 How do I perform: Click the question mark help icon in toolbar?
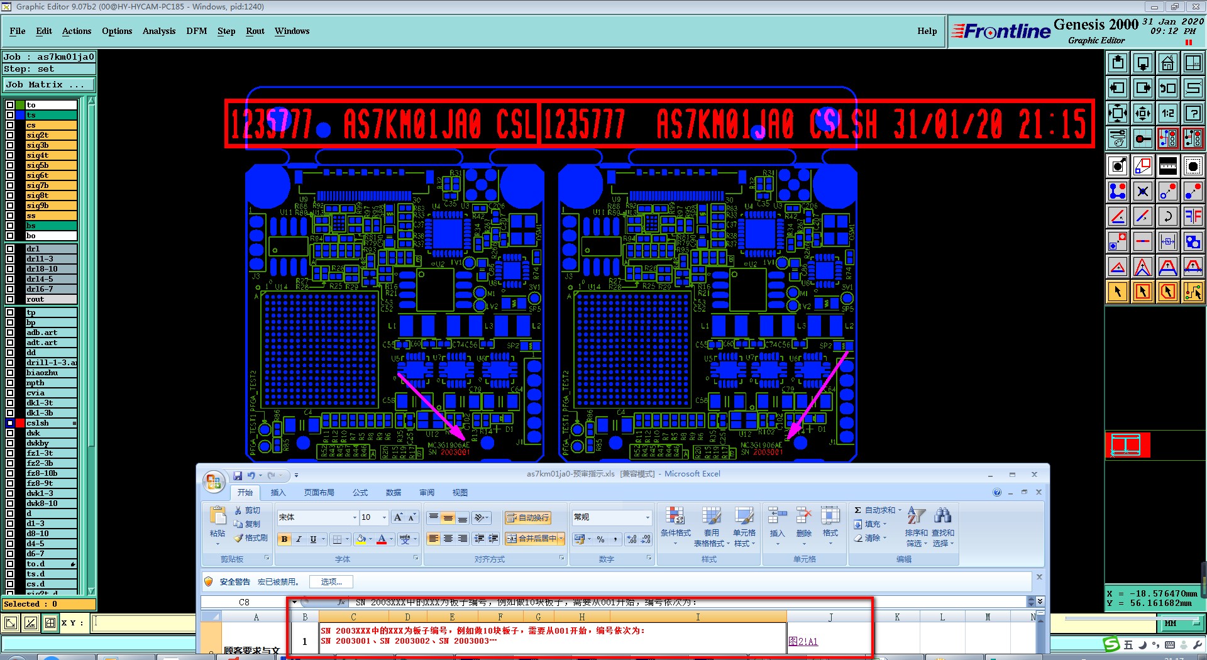click(x=1193, y=113)
